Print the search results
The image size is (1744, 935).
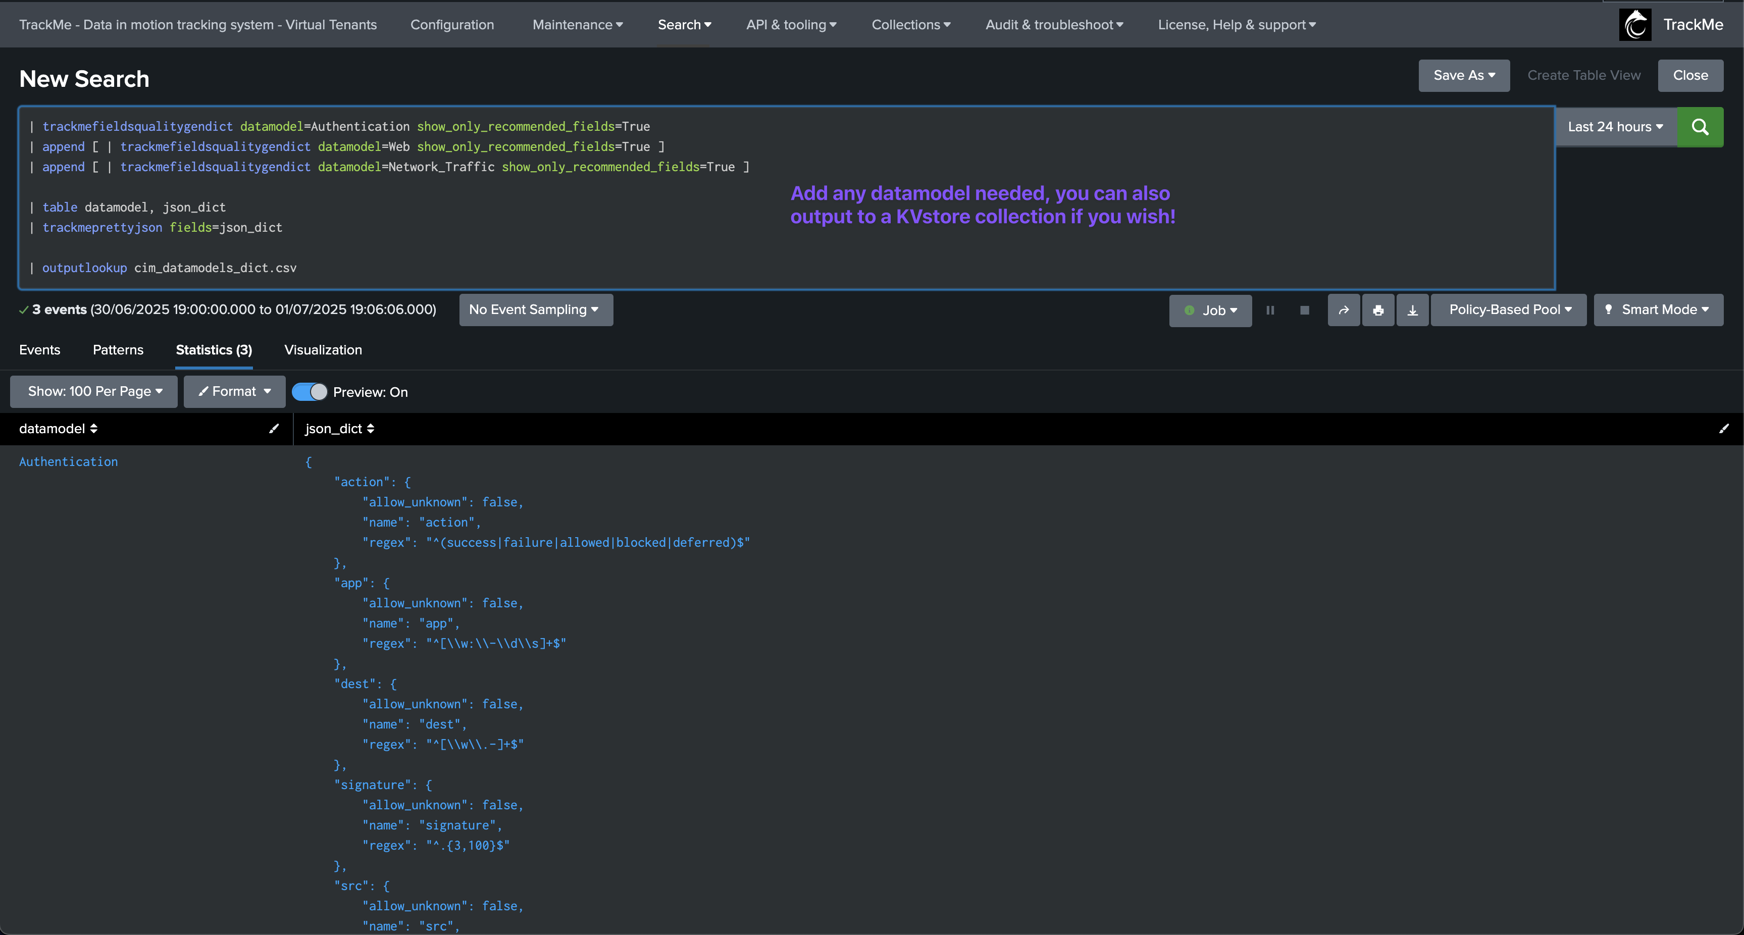pyautogui.click(x=1378, y=310)
